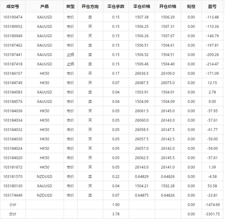Screen dimensions: 225x219
Task: Click profit value 2.78
Action: [212, 92]
